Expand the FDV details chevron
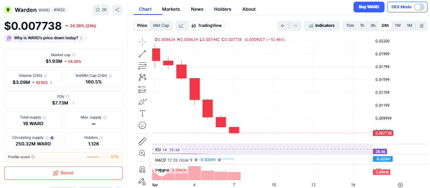Image resolution: width=430 pixels, height=188 pixels. [73, 103]
